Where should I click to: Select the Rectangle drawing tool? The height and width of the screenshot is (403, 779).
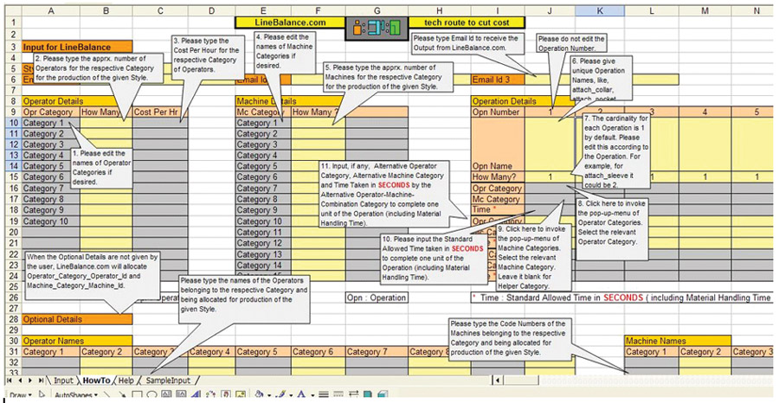(x=137, y=394)
